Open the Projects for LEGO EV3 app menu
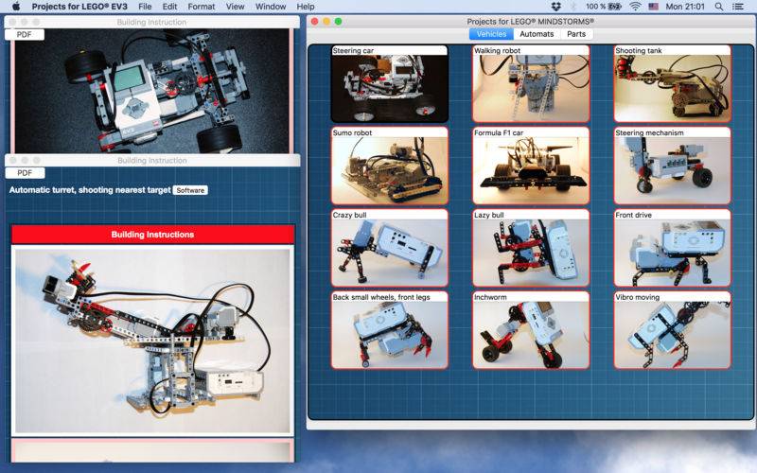Image resolution: width=757 pixels, height=473 pixels. click(x=79, y=7)
